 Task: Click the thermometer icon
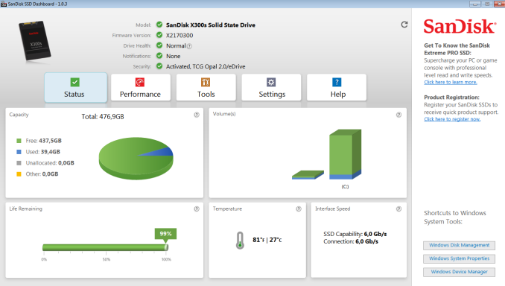[x=240, y=241]
